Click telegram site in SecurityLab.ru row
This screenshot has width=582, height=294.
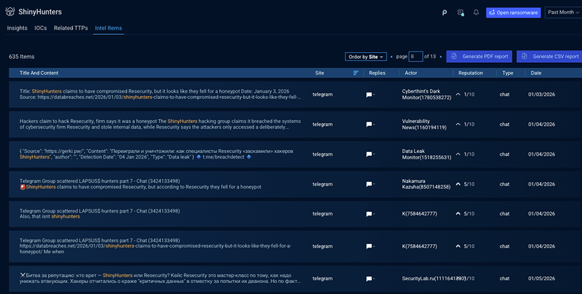(322, 278)
